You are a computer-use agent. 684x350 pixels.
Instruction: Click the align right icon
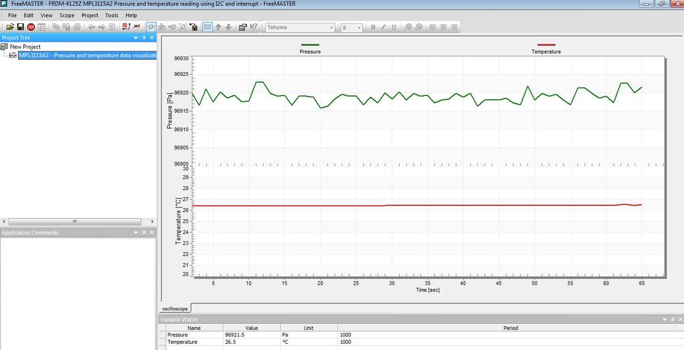tap(454, 27)
